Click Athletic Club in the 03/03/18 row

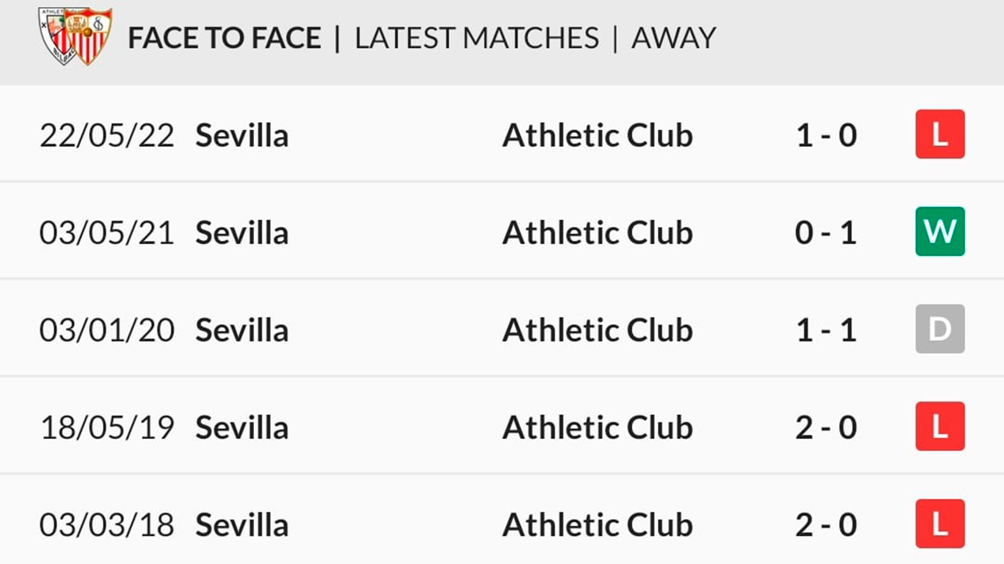point(597,524)
